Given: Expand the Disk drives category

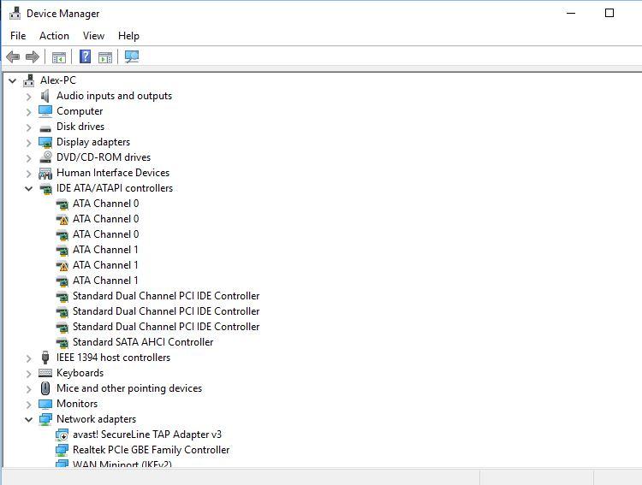Looking at the screenshot, I should point(28,127).
